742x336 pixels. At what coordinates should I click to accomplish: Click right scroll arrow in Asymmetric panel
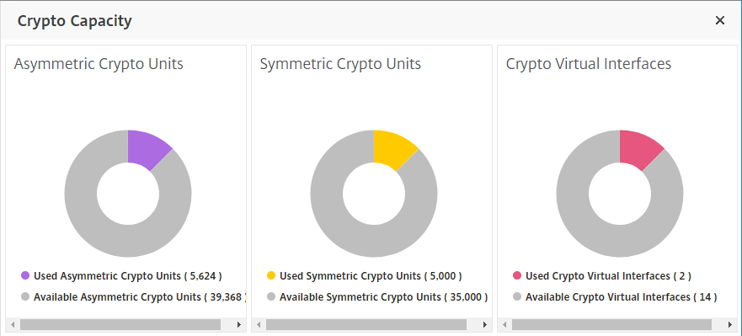coord(239,325)
